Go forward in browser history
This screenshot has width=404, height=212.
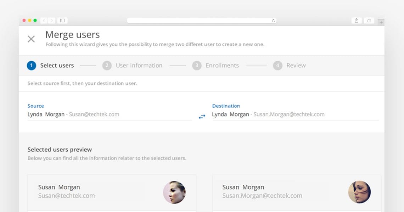[x=52, y=21]
